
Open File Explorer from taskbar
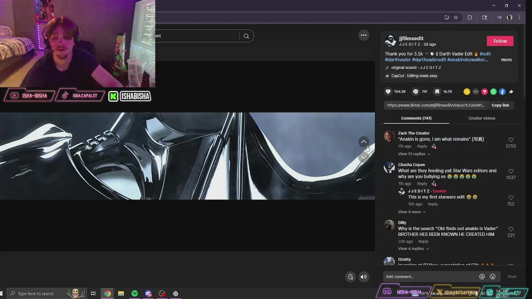pos(121,294)
